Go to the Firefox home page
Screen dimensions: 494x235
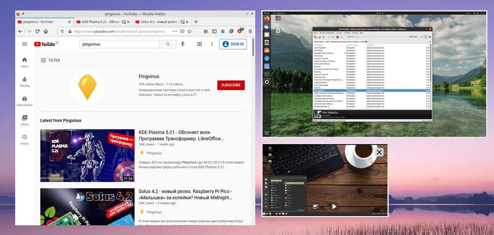(46, 31)
